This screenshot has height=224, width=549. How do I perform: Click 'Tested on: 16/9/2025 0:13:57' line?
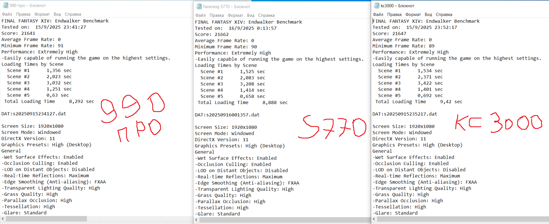236,28
